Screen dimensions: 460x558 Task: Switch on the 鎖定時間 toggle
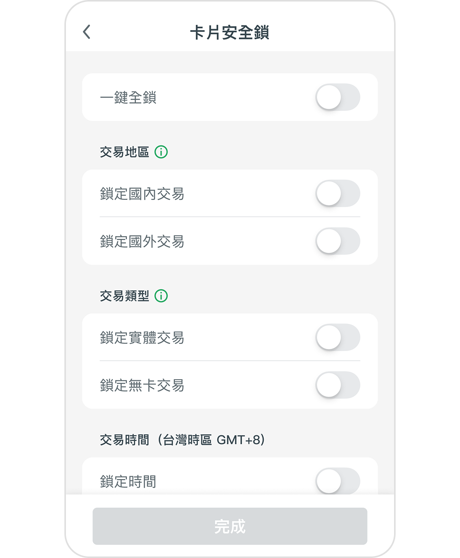[337, 481]
